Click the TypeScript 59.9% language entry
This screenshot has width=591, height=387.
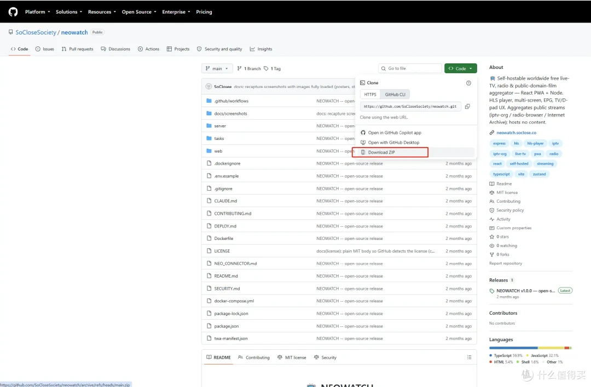tap(506, 356)
